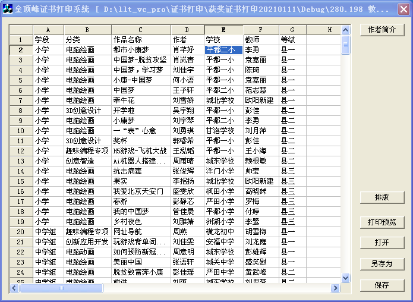Select column C header
Viewport: 413px width, 302px height.
coord(141,30)
